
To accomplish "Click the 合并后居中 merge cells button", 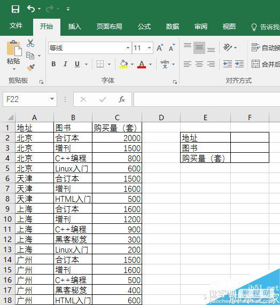I will (x=266, y=64).
